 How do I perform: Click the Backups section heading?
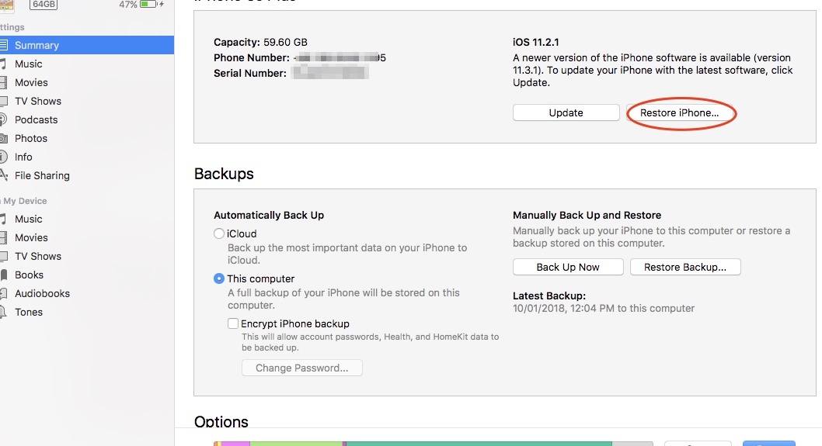click(x=224, y=174)
